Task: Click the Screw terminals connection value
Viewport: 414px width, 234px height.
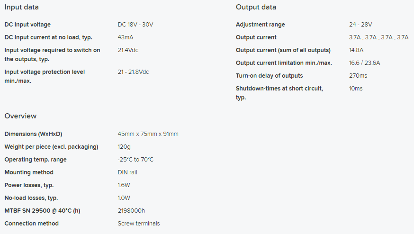Action: [139, 224]
